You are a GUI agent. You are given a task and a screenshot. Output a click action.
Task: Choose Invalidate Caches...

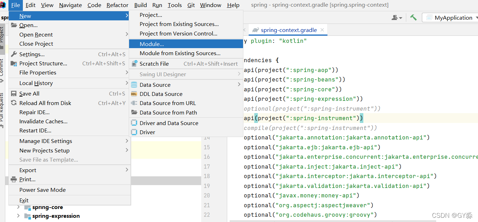click(x=43, y=121)
